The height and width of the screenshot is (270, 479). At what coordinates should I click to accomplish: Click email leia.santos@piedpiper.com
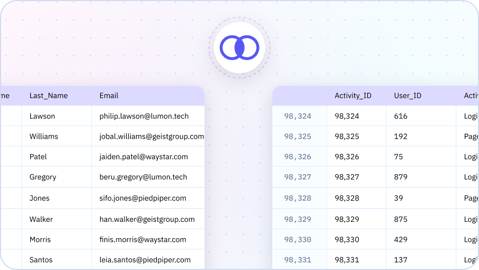click(145, 260)
